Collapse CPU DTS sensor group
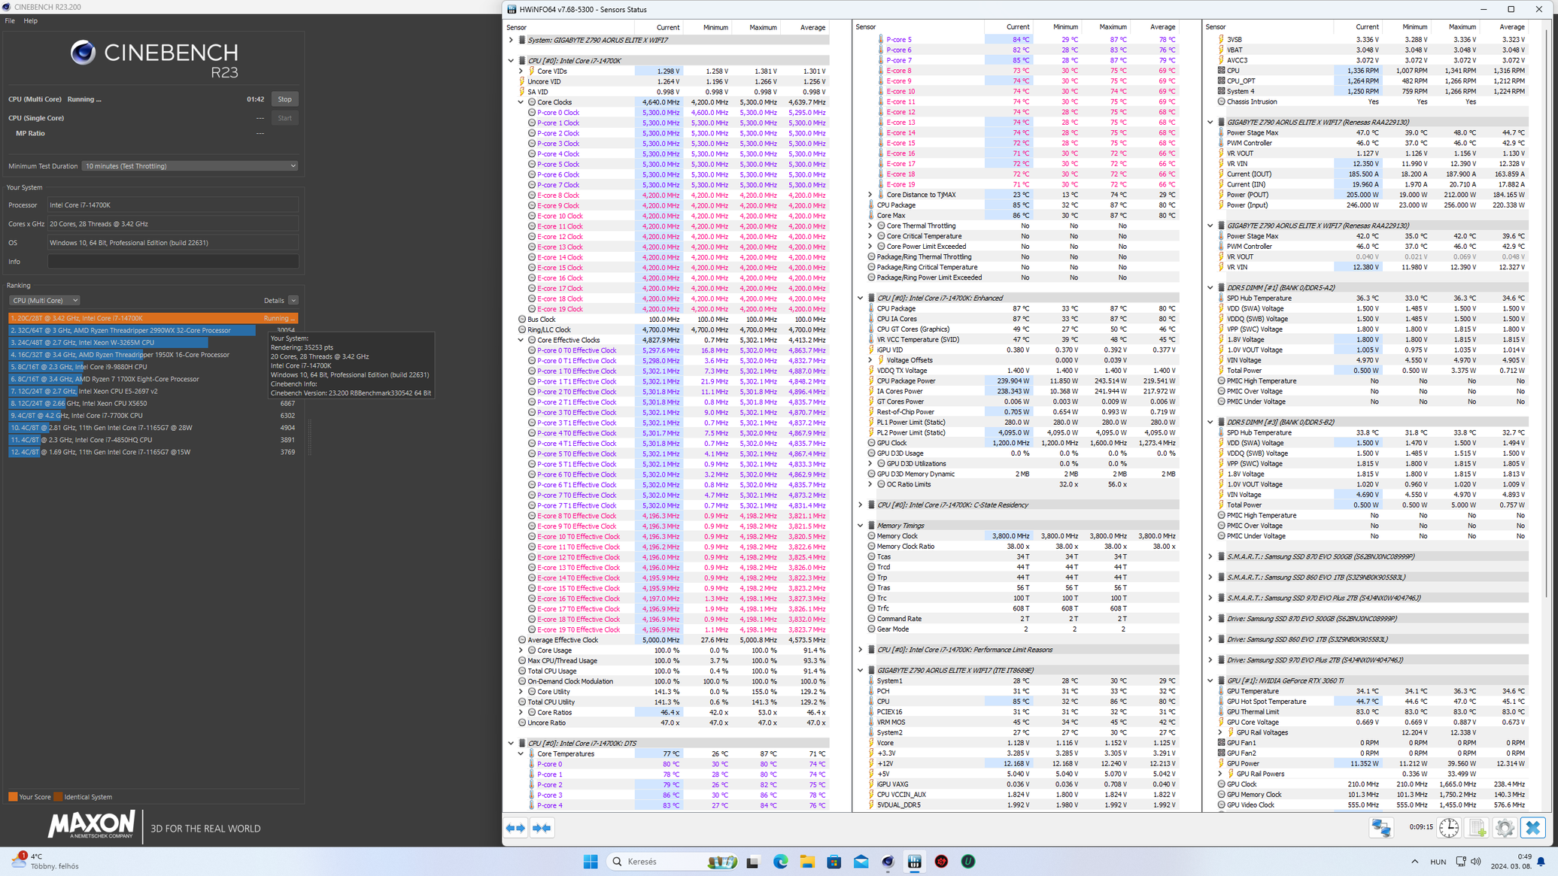 pyautogui.click(x=511, y=744)
